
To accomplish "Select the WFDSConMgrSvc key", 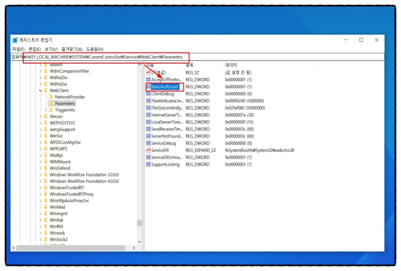I will [x=65, y=142].
